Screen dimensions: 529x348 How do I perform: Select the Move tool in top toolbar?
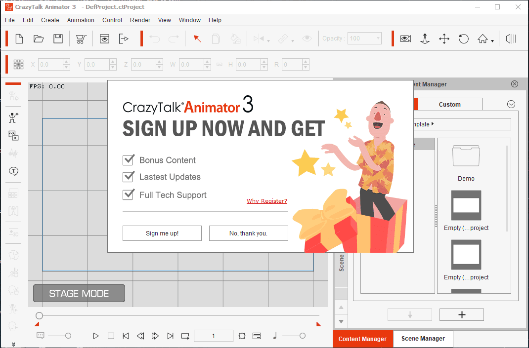pos(444,39)
